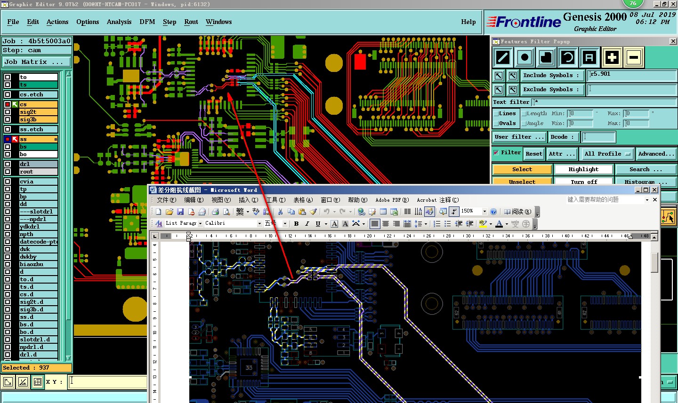The image size is (678, 403).
Task: Click Word's Open folder icon
Action: (169, 212)
